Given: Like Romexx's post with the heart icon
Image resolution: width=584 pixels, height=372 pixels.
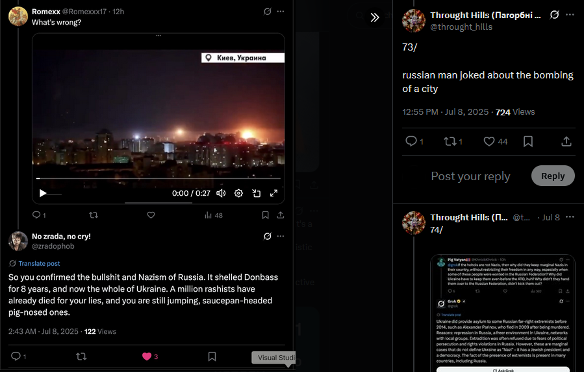Looking at the screenshot, I should pos(151,215).
